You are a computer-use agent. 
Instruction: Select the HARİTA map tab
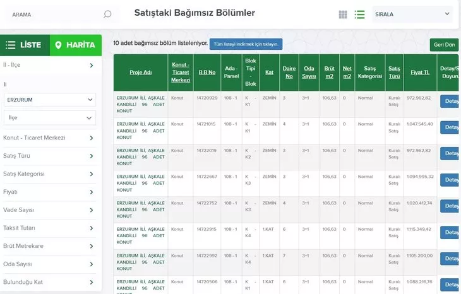[x=75, y=45]
